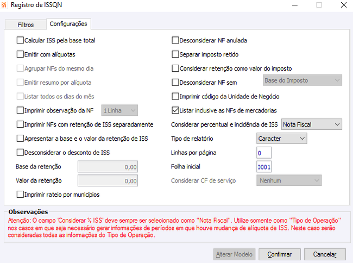
Task: Click the Confirmar button
Action: 279,254
